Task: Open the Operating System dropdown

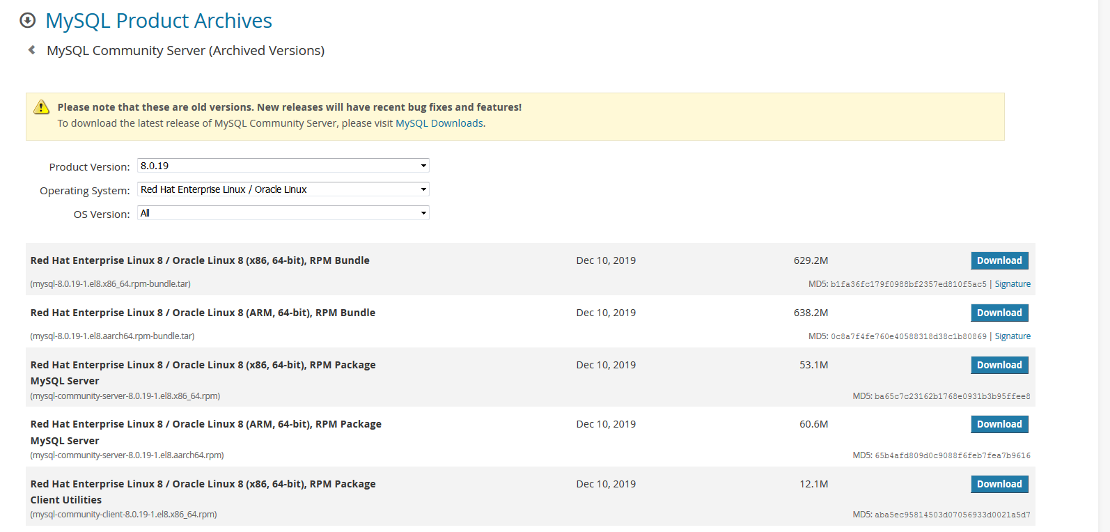Action: [x=283, y=189]
